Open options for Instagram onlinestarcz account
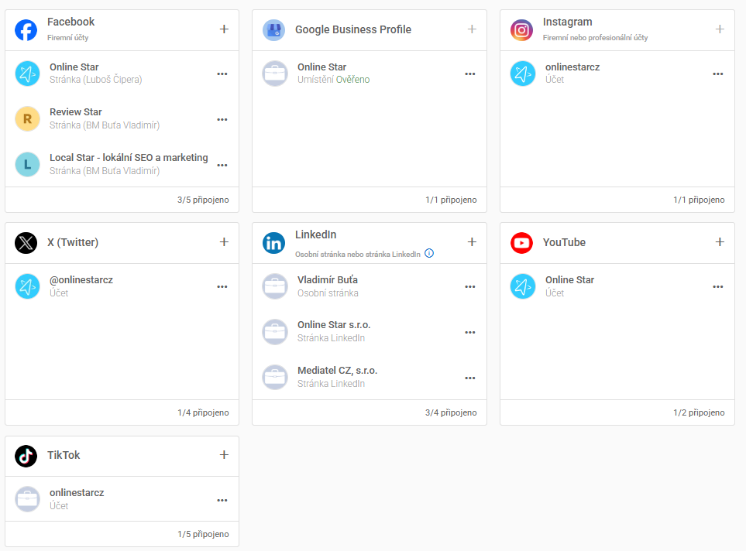The height and width of the screenshot is (551, 746). click(x=718, y=74)
